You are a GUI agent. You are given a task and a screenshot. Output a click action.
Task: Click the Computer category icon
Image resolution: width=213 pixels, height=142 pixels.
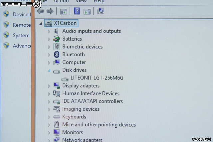57,62
